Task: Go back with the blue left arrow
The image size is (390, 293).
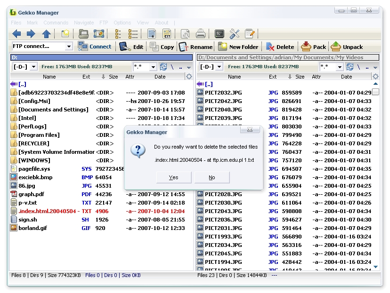Action: tap(16, 34)
